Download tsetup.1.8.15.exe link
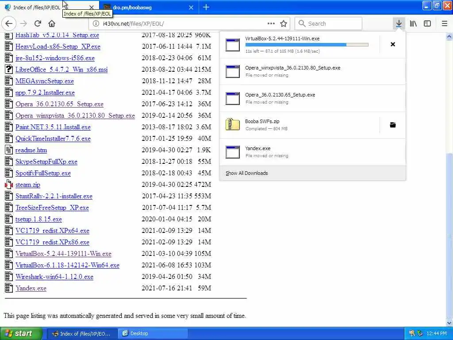 coord(38,220)
